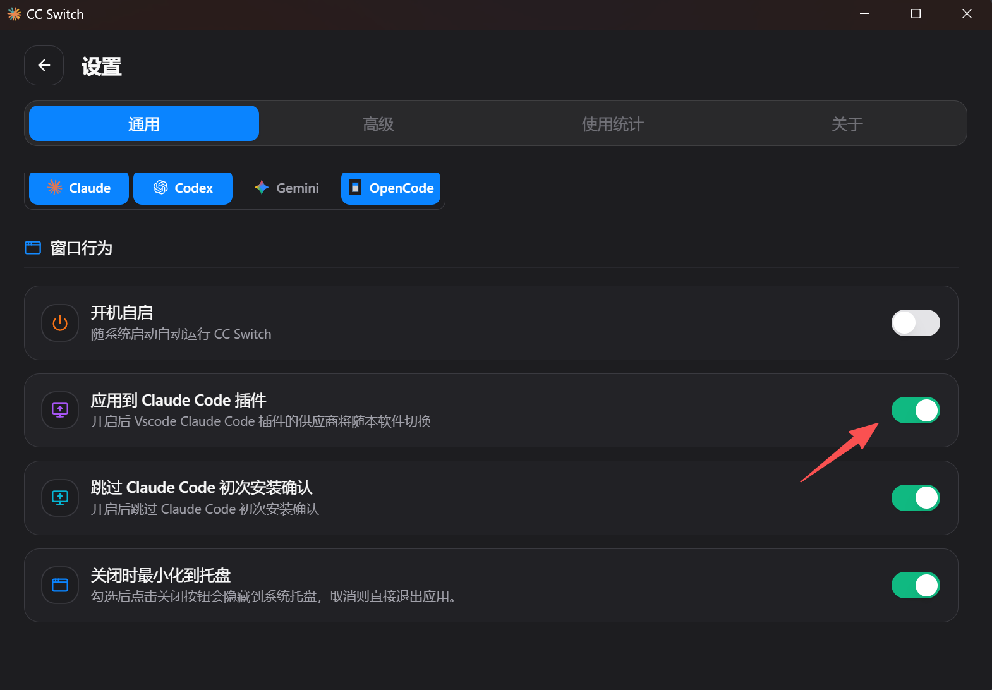The image size is (992, 690).
Task: Toggle off 关闭时最小化到托盘 switch
Action: pyautogui.click(x=916, y=585)
